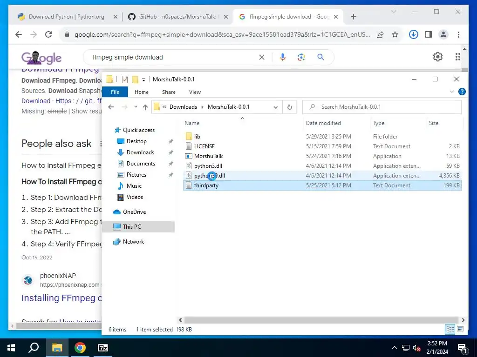Open Chrome three-dot menu
Viewport: 477px width, 357px height.
pyautogui.click(x=458, y=34)
